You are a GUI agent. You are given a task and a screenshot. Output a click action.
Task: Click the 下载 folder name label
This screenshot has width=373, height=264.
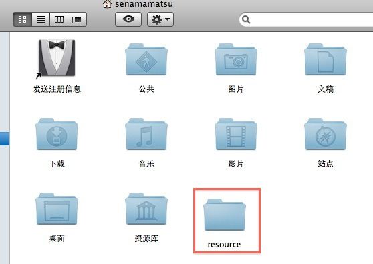(57, 164)
